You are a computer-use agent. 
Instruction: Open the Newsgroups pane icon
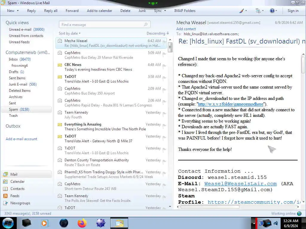click(5, 203)
